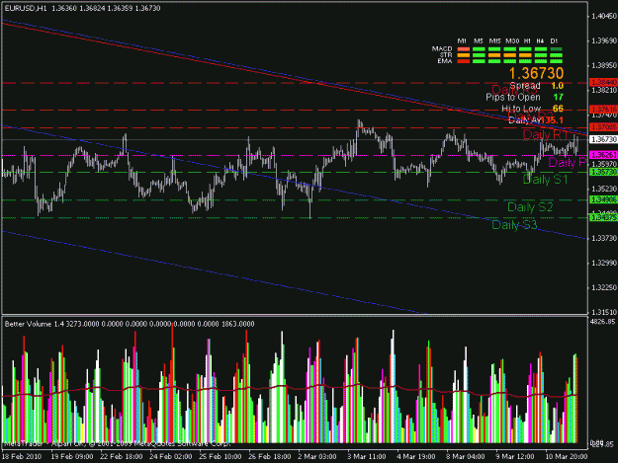Click the M1 timeframe column header
The height and width of the screenshot is (463, 618).
coord(462,40)
